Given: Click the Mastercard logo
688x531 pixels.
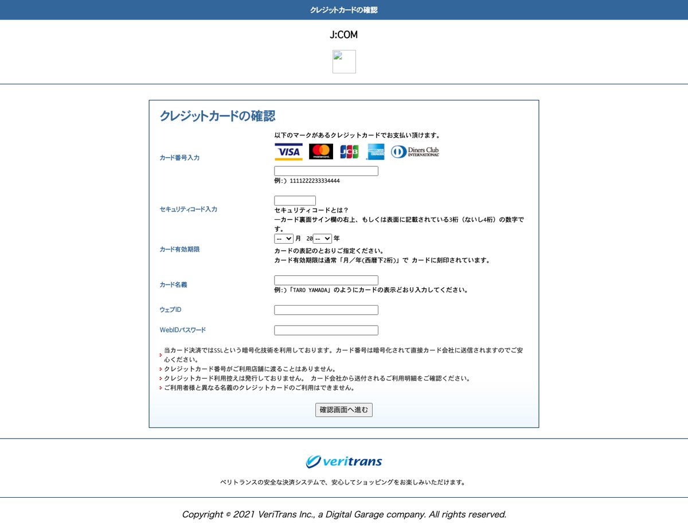Looking at the screenshot, I should tap(321, 151).
